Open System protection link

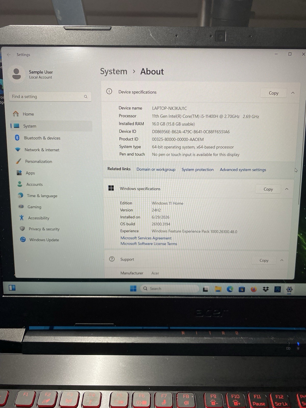click(198, 170)
